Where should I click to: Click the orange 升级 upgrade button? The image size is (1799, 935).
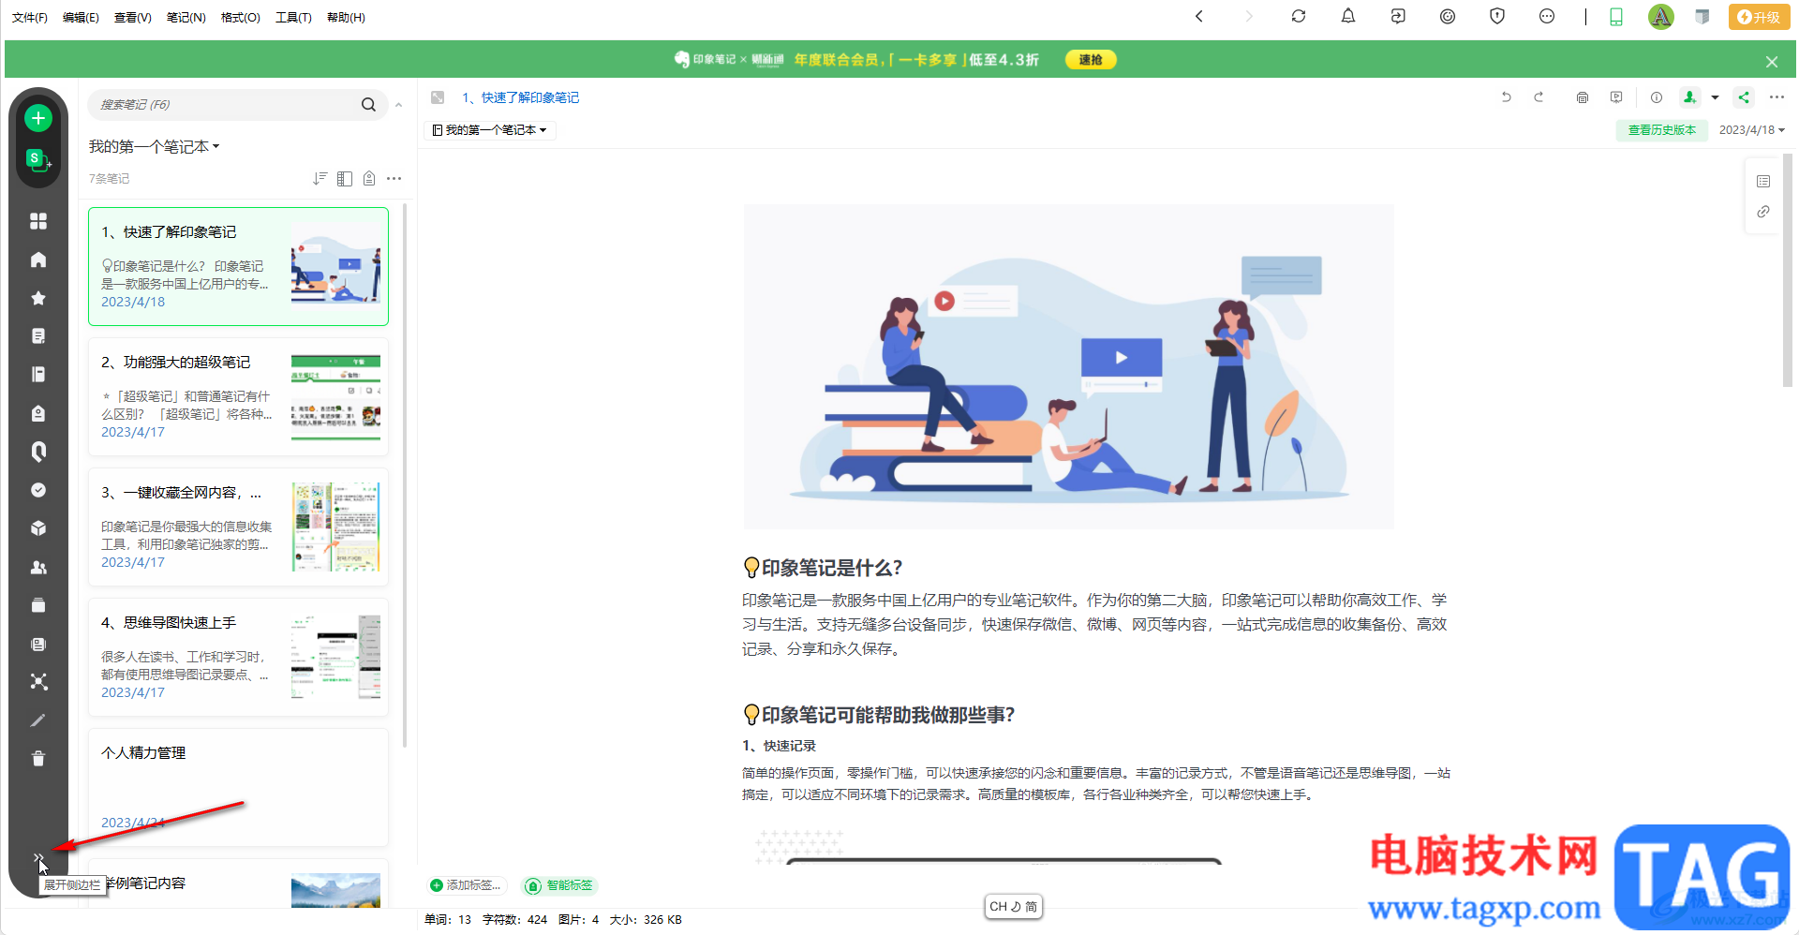click(x=1759, y=17)
